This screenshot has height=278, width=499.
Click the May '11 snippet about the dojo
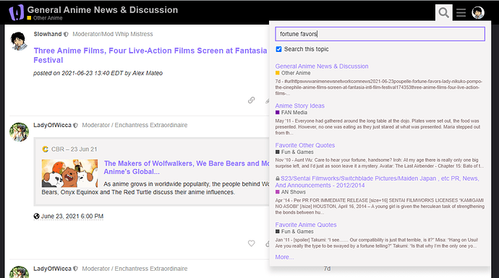378,127
